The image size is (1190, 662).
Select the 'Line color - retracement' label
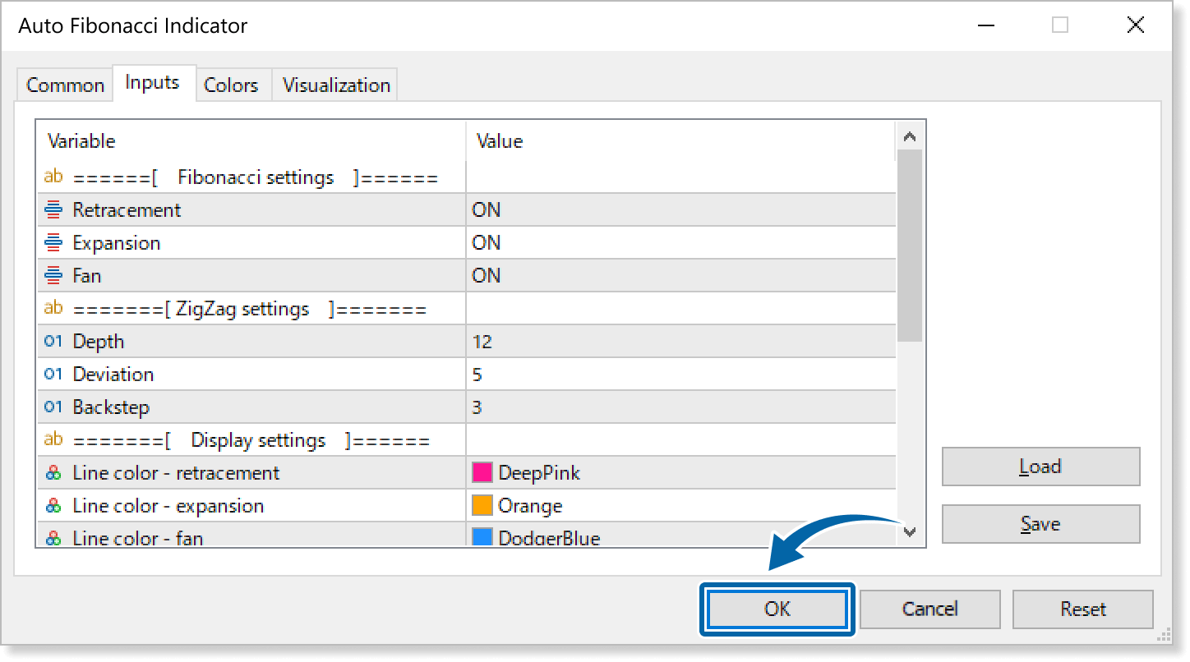(176, 473)
